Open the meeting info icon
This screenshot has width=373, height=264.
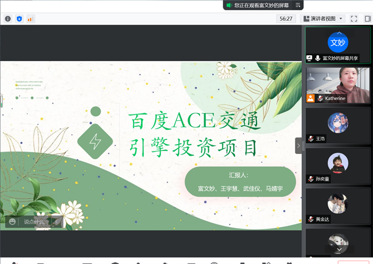[x=8, y=19]
